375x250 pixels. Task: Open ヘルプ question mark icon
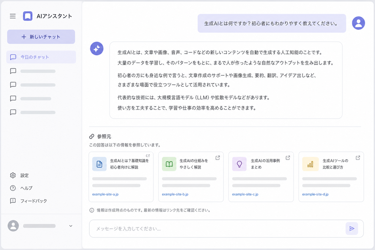(x=13, y=188)
